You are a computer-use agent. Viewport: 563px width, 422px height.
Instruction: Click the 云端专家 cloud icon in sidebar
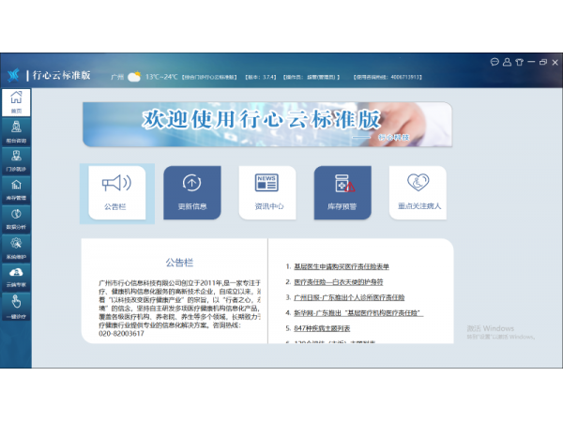tap(15, 277)
